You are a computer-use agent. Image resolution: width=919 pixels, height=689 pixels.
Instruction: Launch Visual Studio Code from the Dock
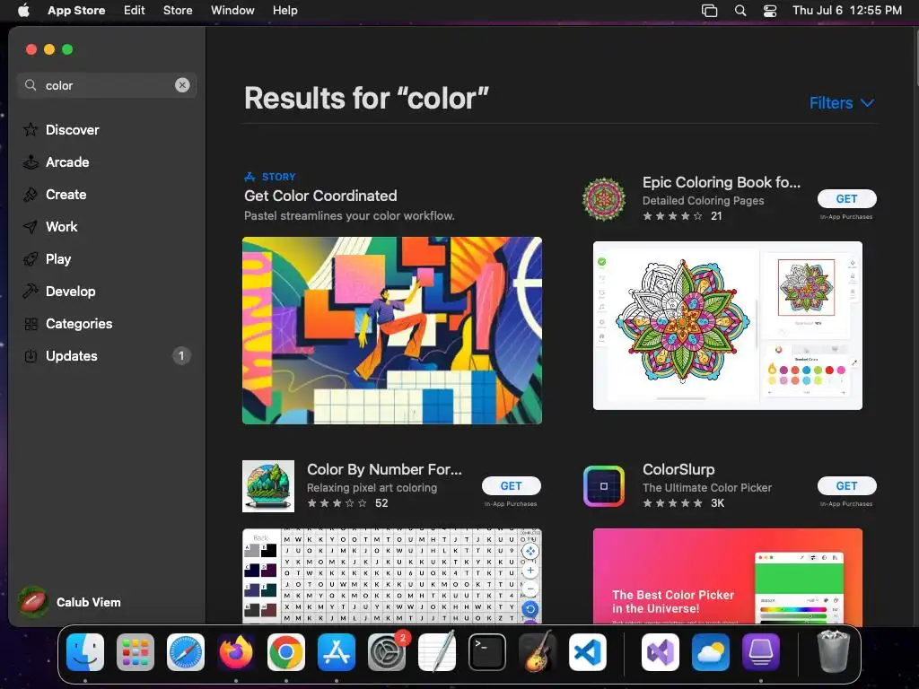(588, 652)
